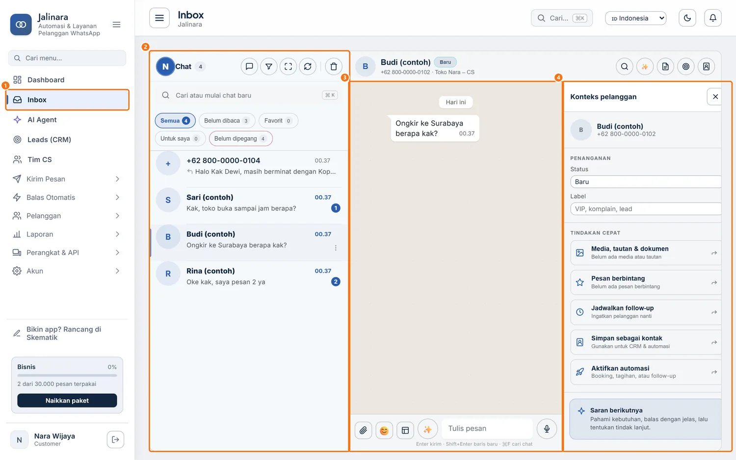The width and height of the screenshot is (736, 460).
Task: Attach a file with the paperclip icon
Action: coord(363,430)
